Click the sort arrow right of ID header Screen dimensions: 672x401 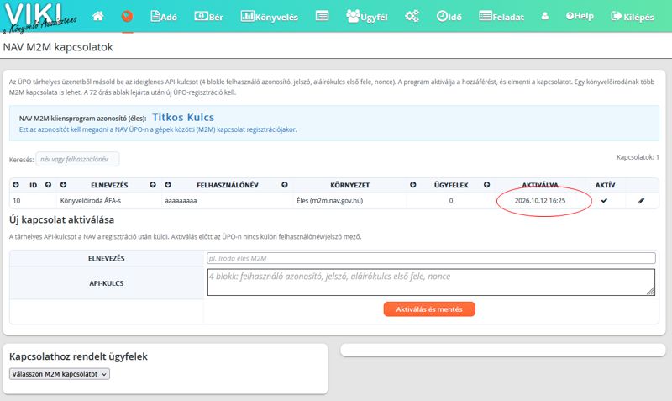[48, 185]
